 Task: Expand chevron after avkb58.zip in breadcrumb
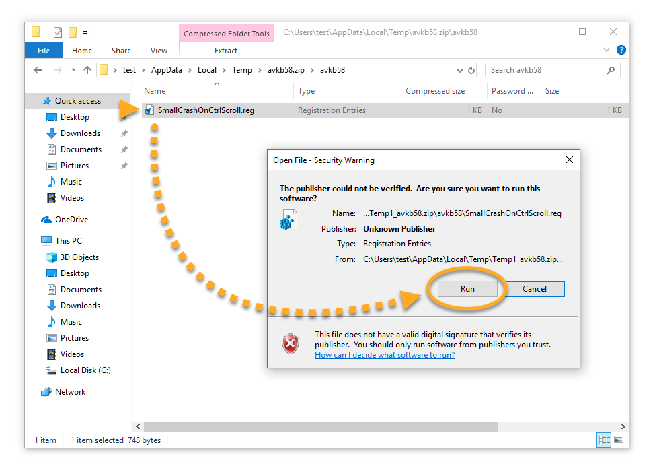[x=312, y=70]
